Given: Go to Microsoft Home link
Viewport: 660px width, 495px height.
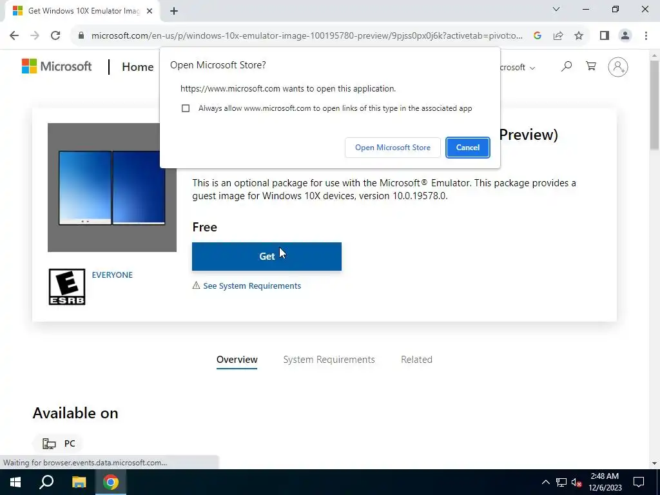Looking at the screenshot, I should click(138, 67).
